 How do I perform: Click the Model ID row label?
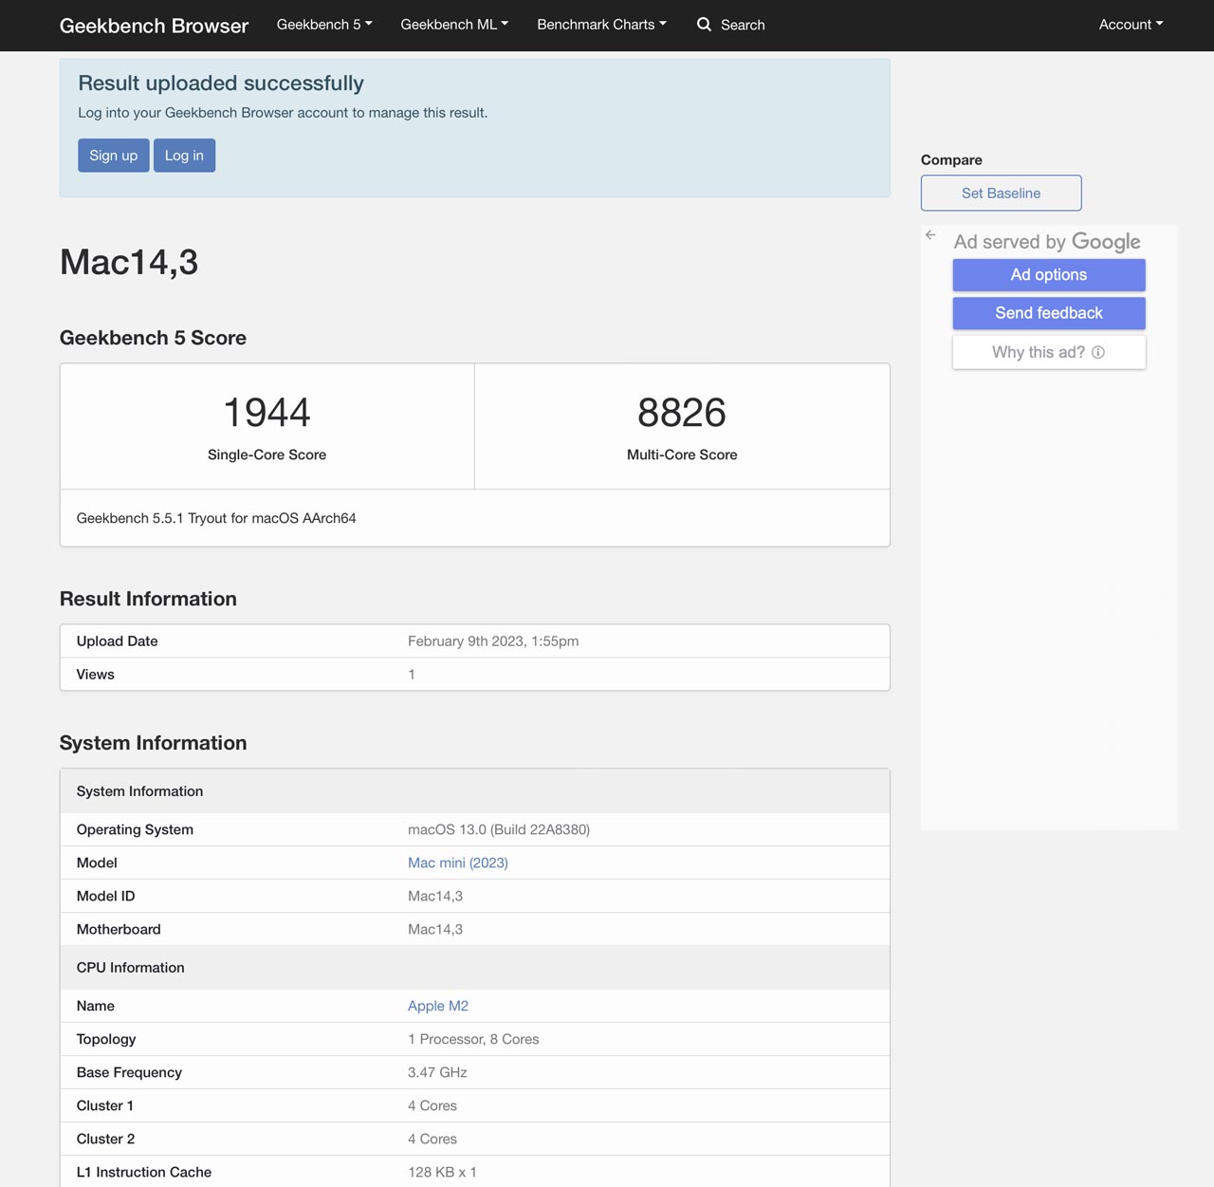tap(106, 896)
